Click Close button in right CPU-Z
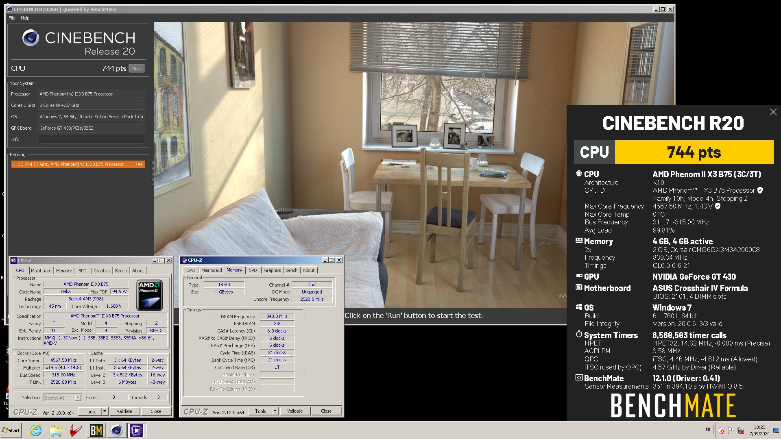 [x=326, y=411]
